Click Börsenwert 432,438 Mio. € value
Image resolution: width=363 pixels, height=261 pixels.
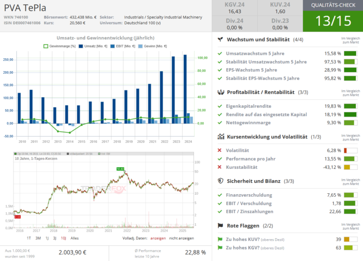[x=83, y=17]
